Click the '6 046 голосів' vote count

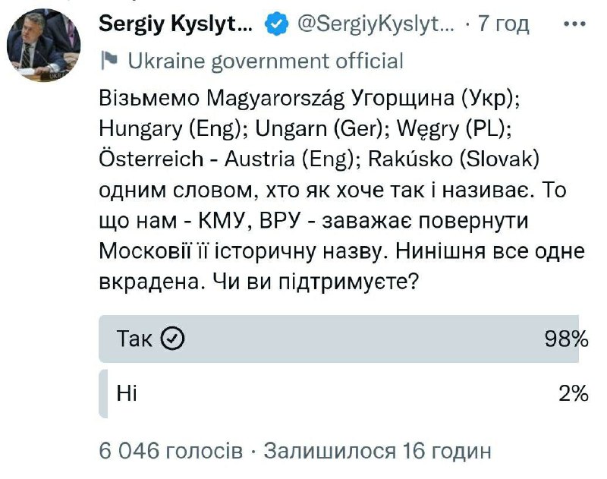point(171,451)
